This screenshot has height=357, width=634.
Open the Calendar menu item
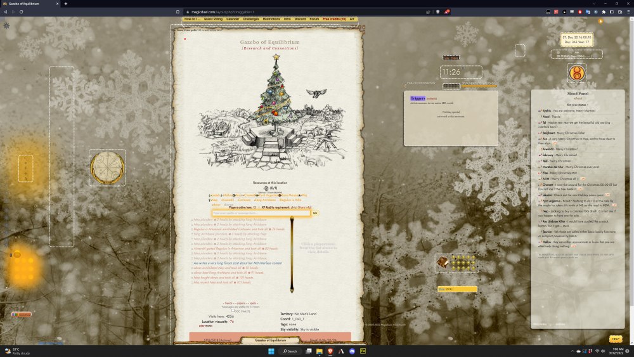coord(233,19)
